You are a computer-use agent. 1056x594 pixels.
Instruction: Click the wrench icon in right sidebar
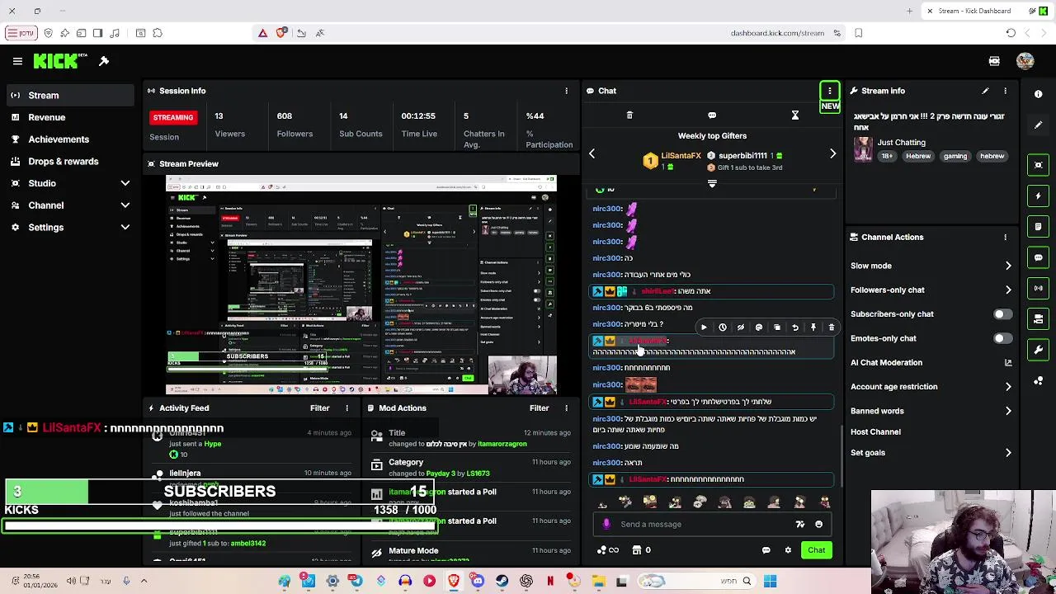click(1039, 350)
